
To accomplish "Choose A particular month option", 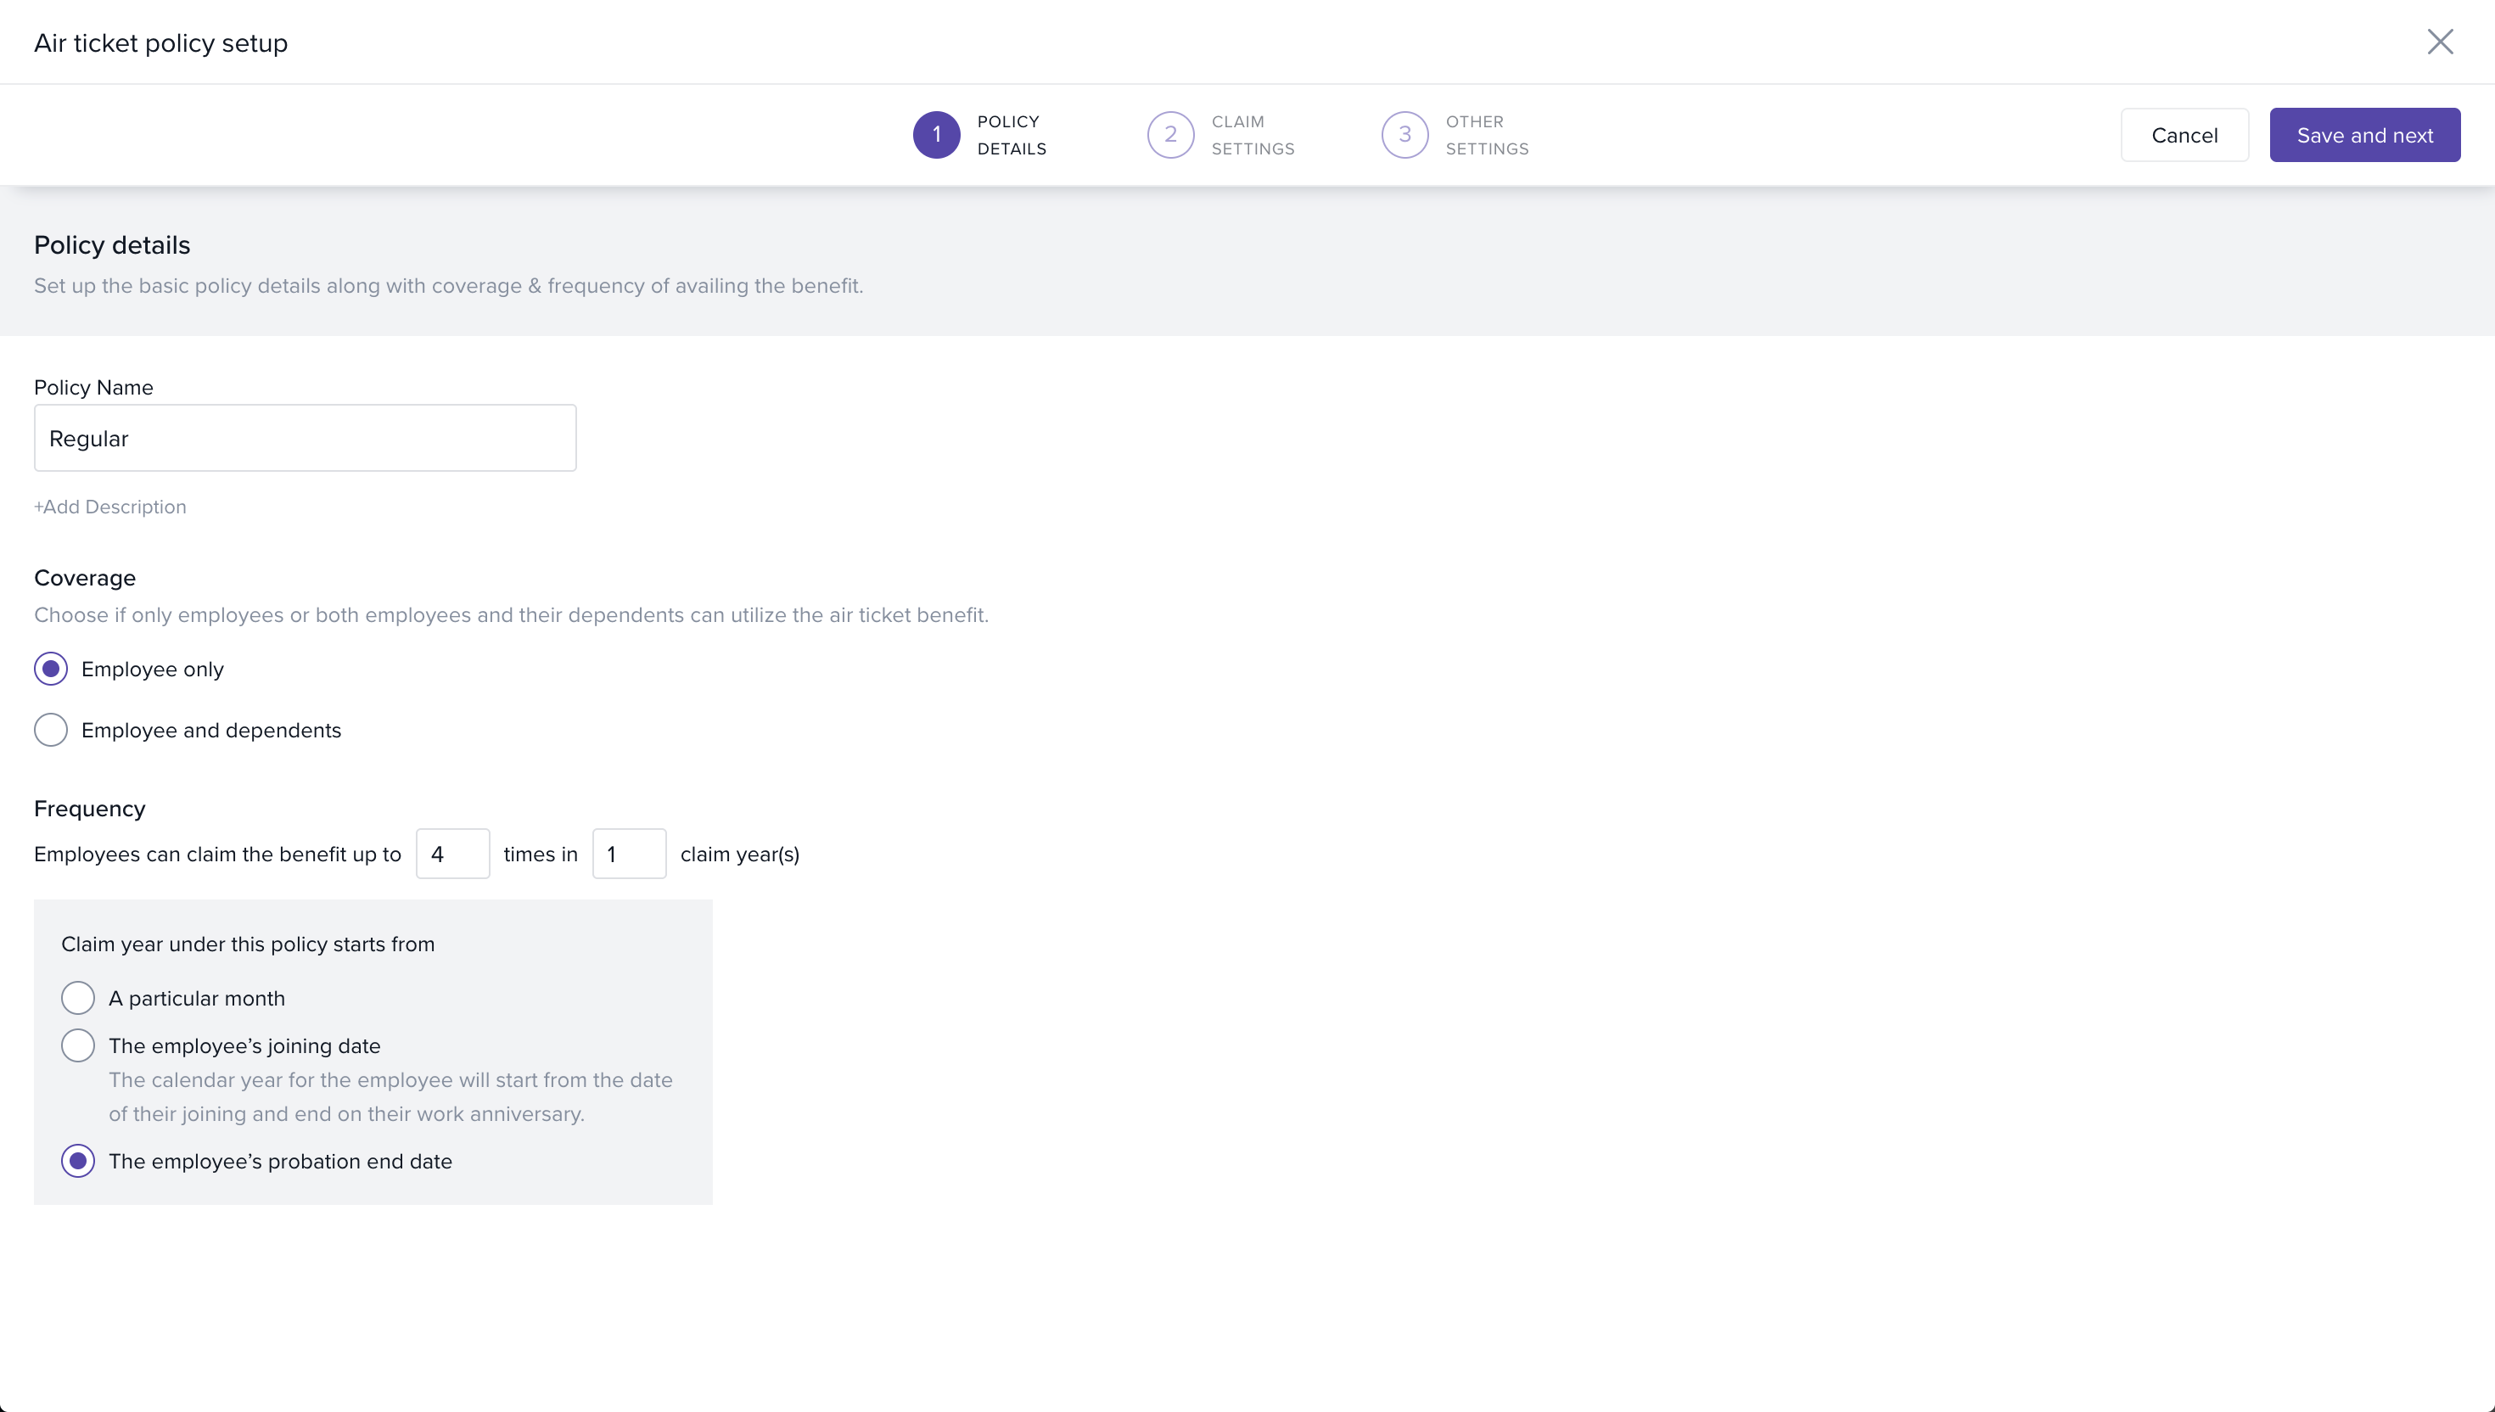I will [77, 998].
